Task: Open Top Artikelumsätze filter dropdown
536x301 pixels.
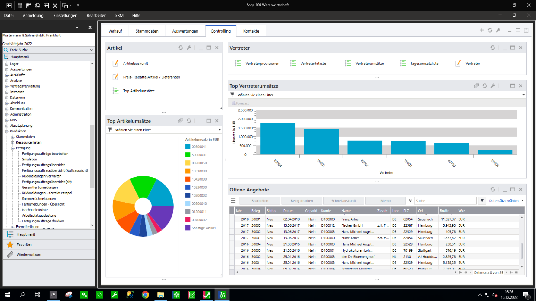Action: coord(219,130)
